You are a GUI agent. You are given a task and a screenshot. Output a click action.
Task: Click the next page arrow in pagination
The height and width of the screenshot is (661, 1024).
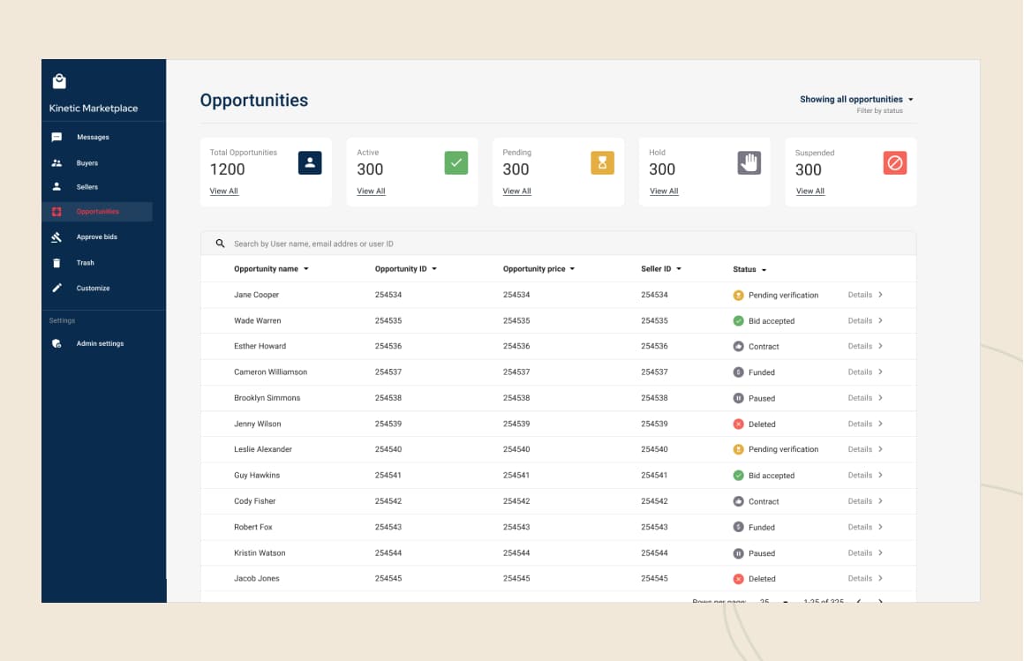[880, 601]
